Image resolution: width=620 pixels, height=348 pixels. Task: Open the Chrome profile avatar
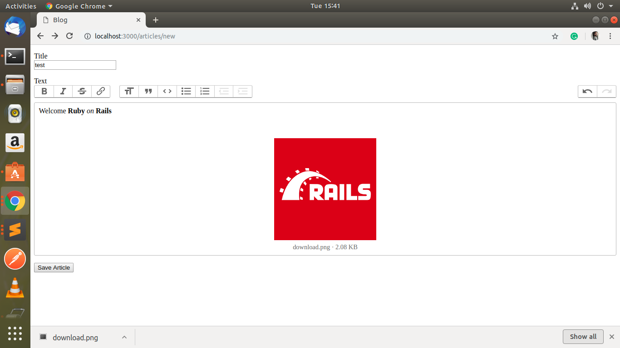pos(595,36)
